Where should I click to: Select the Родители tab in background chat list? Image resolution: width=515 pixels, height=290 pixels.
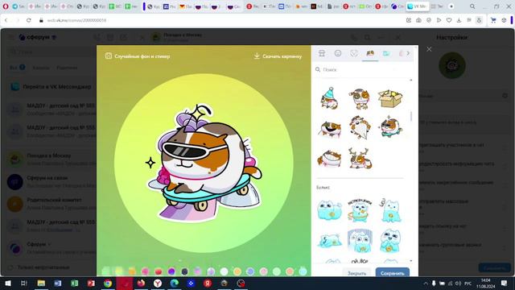[67, 68]
